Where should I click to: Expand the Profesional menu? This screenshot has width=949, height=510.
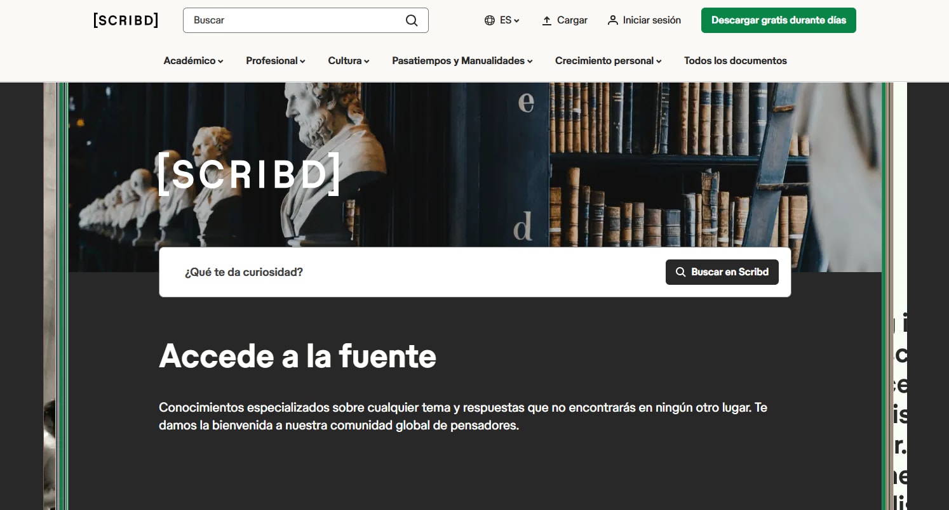tap(276, 61)
